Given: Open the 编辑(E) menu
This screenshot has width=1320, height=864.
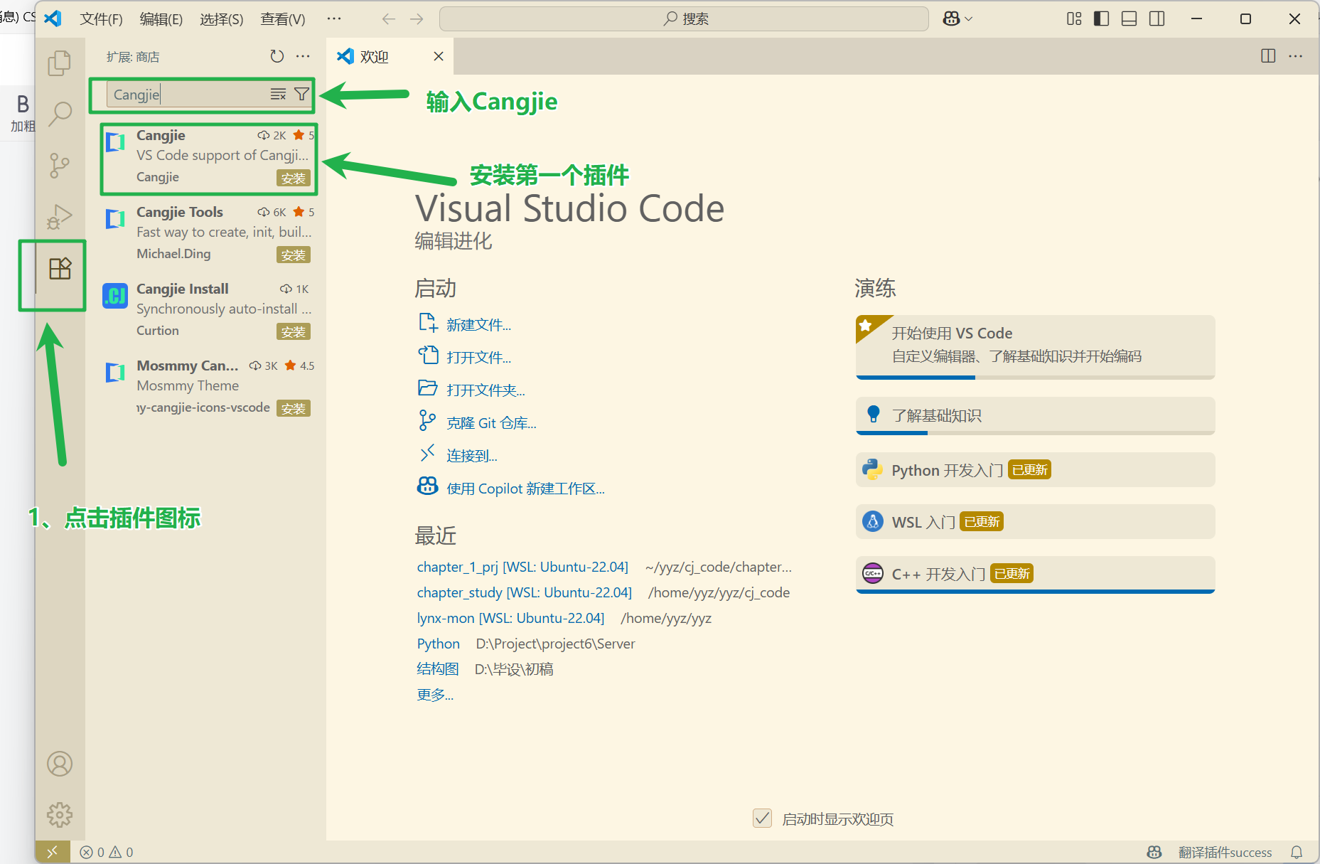Looking at the screenshot, I should point(161,19).
